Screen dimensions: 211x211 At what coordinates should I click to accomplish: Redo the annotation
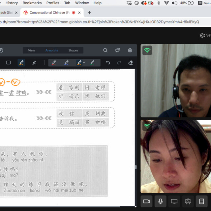point(119,63)
